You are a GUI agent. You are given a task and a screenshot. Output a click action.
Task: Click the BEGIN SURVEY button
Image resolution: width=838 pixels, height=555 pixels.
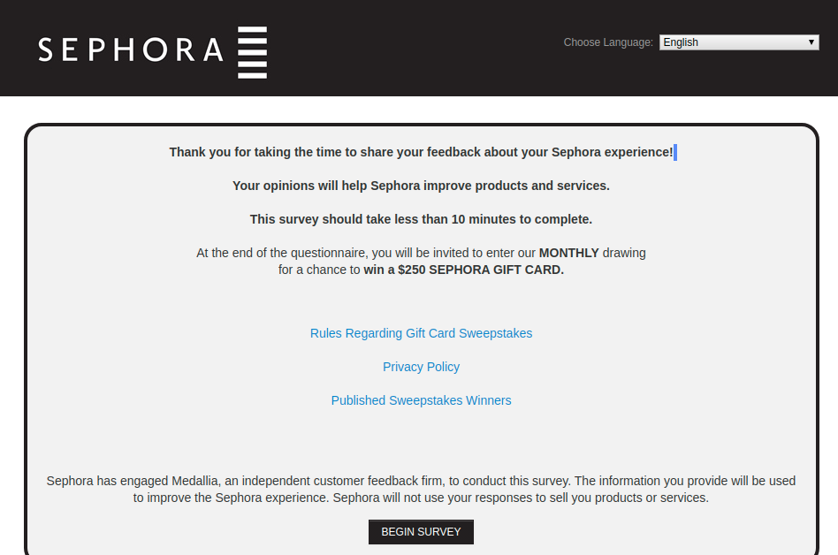pos(421,531)
